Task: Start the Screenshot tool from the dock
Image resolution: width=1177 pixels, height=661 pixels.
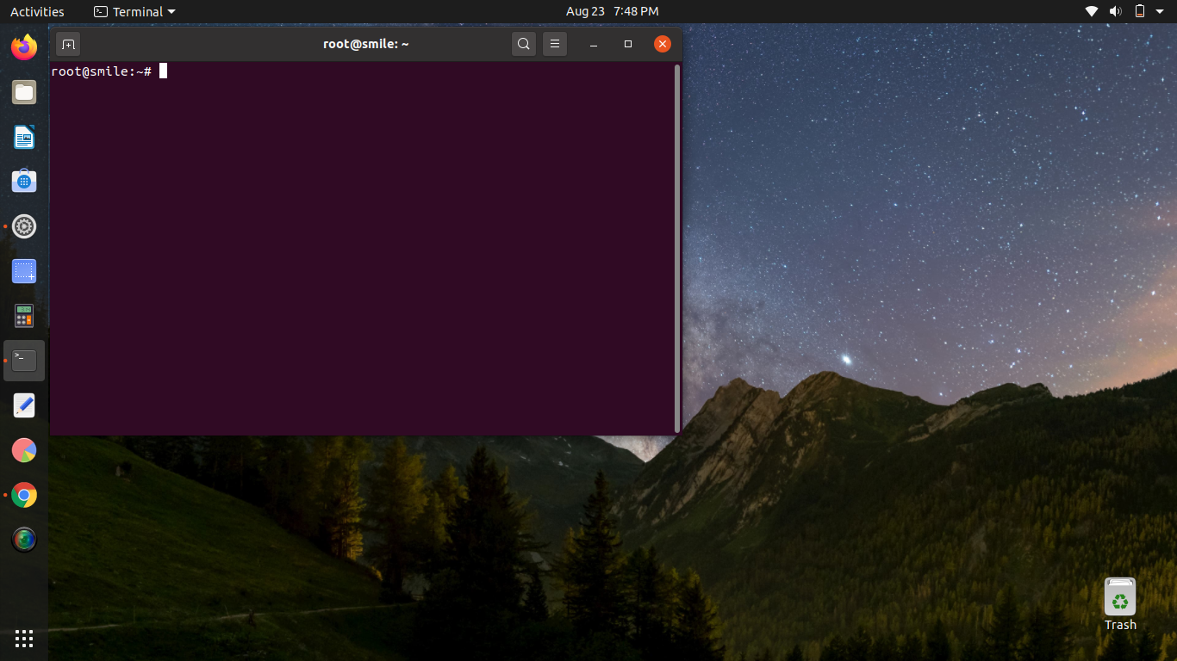Action: [23, 270]
